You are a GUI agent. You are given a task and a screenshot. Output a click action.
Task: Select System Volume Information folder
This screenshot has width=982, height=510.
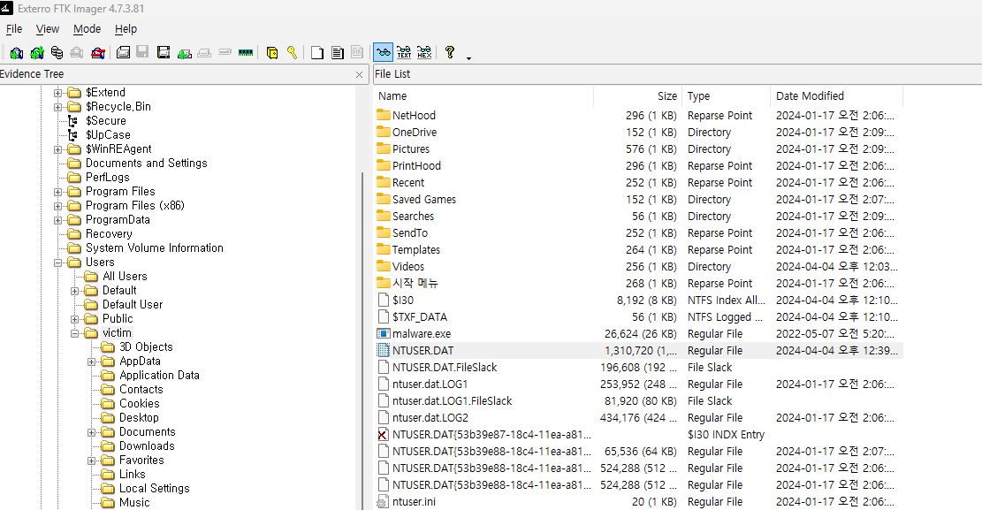click(154, 248)
